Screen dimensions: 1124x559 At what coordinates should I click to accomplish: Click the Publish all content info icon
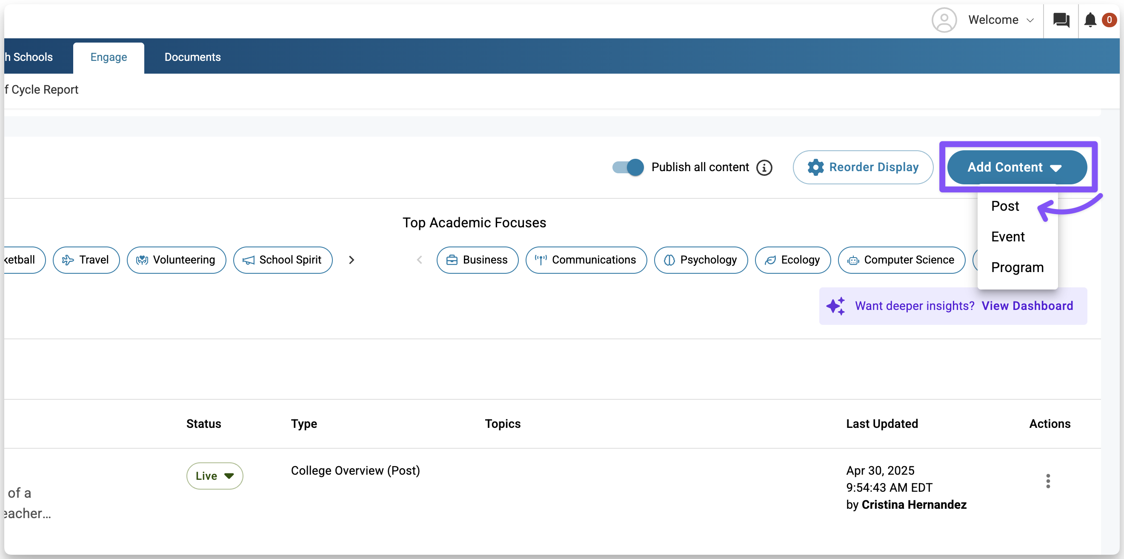pyautogui.click(x=764, y=168)
